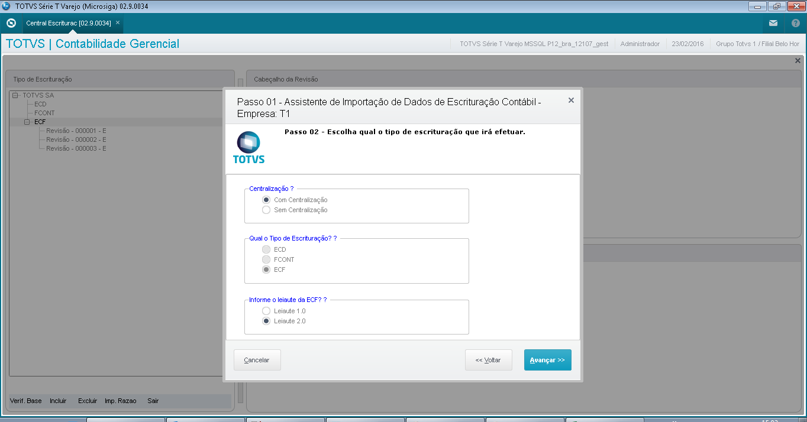Close the import assistant dialog
The height and width of the screenshot is (422, 807).
[x=571, y=100]
